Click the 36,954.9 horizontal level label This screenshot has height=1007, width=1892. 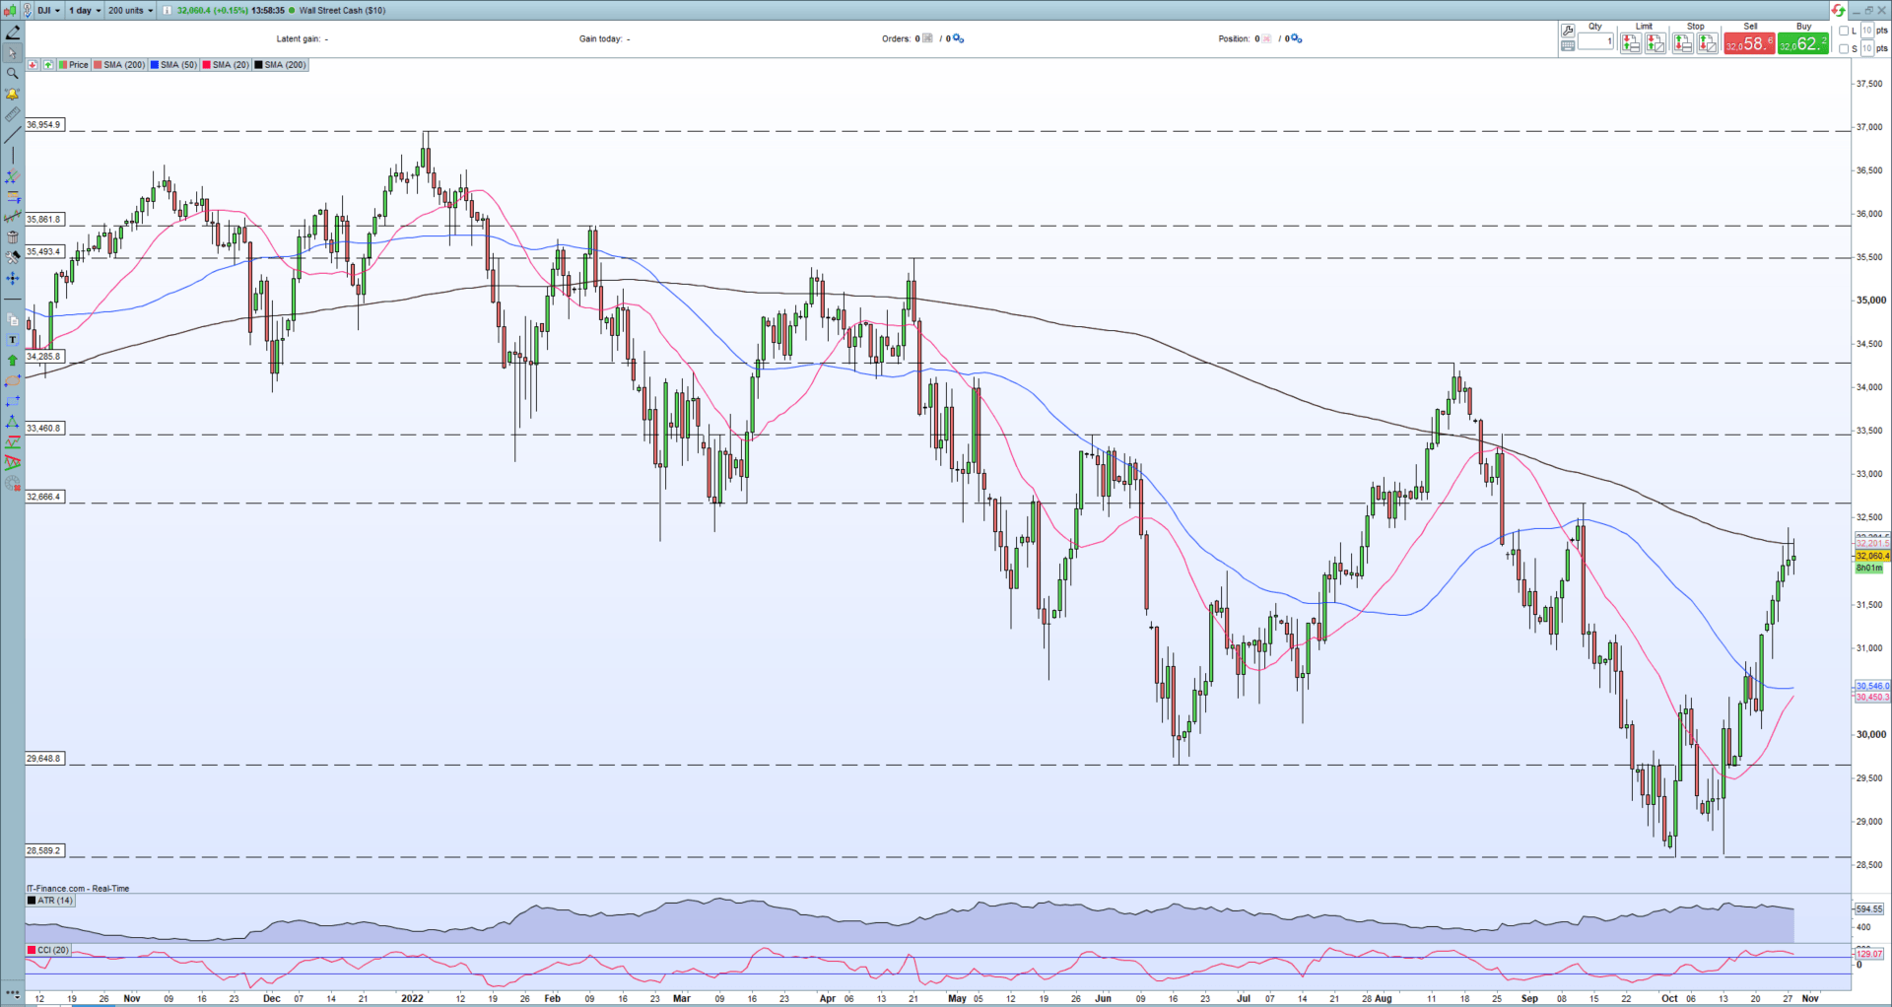(x=44, y=125)
